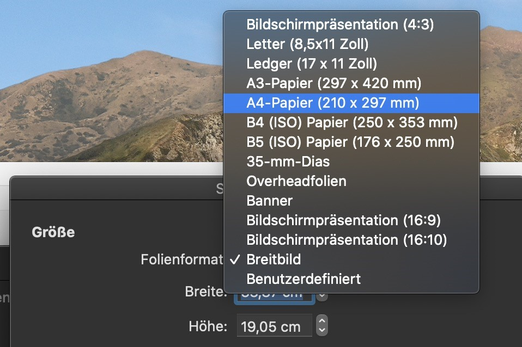This screenshot has height=347, width=522.
Task: Decrease Höhe using stepper down arrow
Action: pos(322,331)
